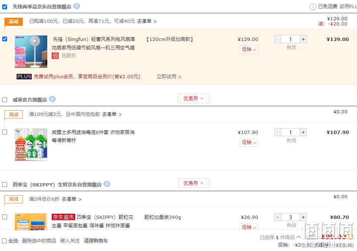
Task: Click 清理购物车 to clean the cart
Action: 96,241
